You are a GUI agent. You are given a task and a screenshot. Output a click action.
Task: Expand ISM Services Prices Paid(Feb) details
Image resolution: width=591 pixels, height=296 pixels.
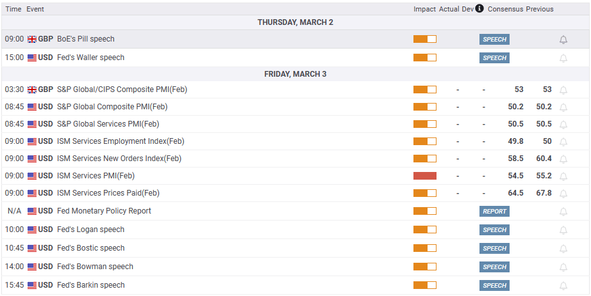pos(108,192)
